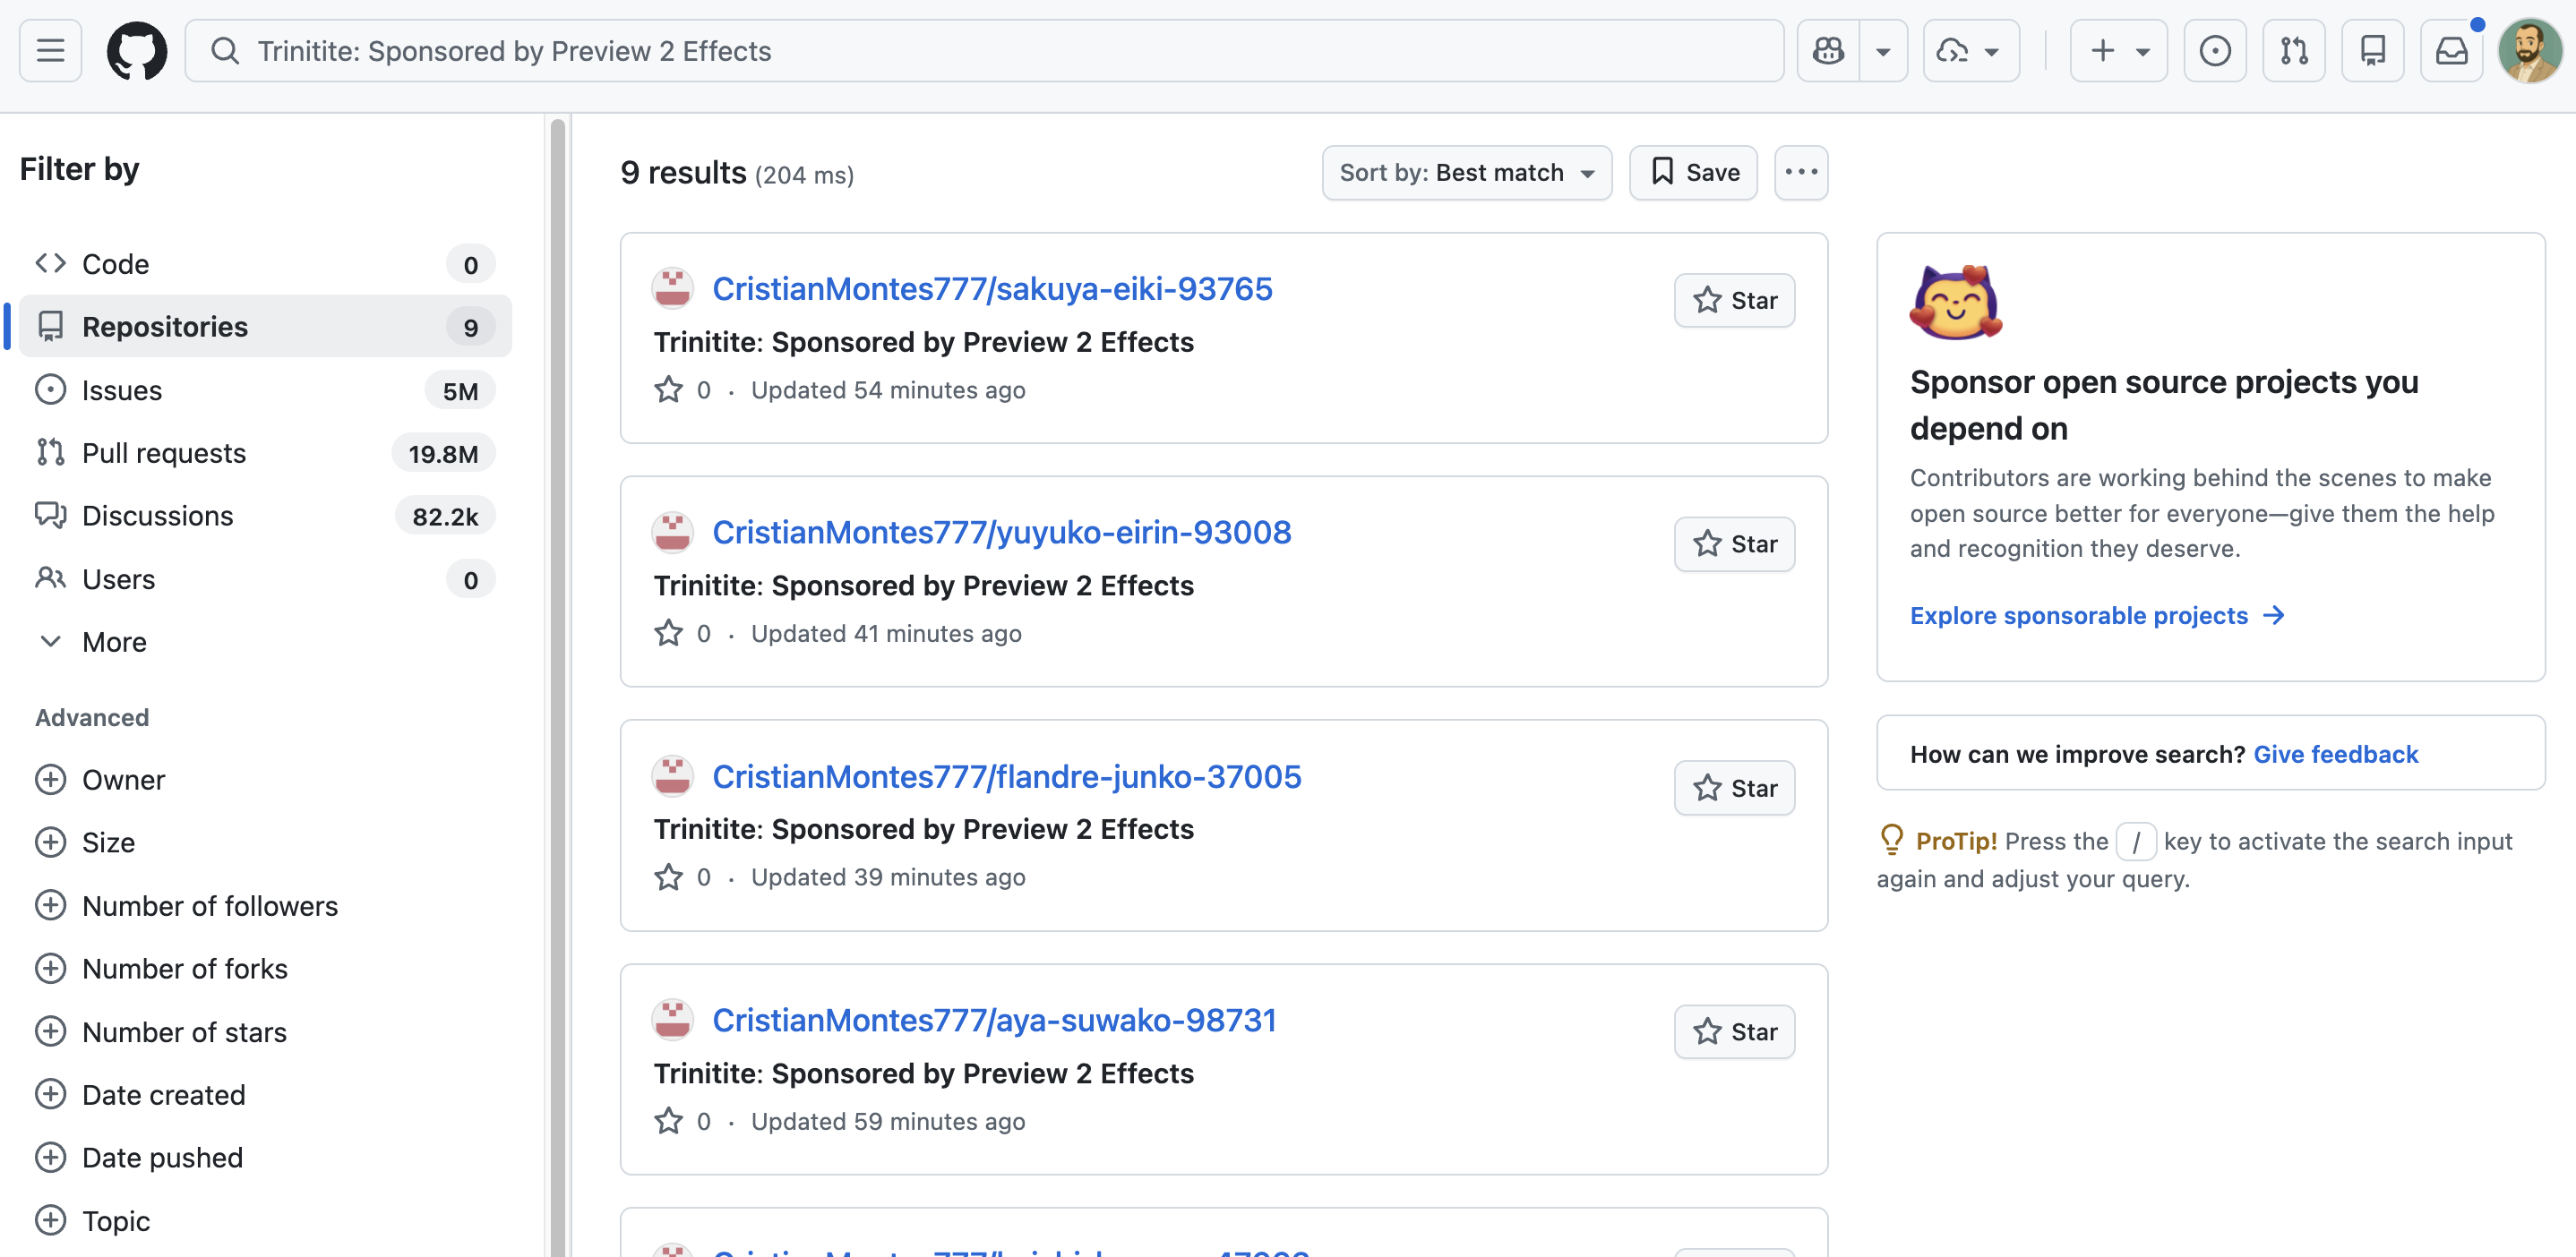Star the yuyuko-eirin-93008 repository
This screenshot has width=2576, height=1257.
(1734, 543)
